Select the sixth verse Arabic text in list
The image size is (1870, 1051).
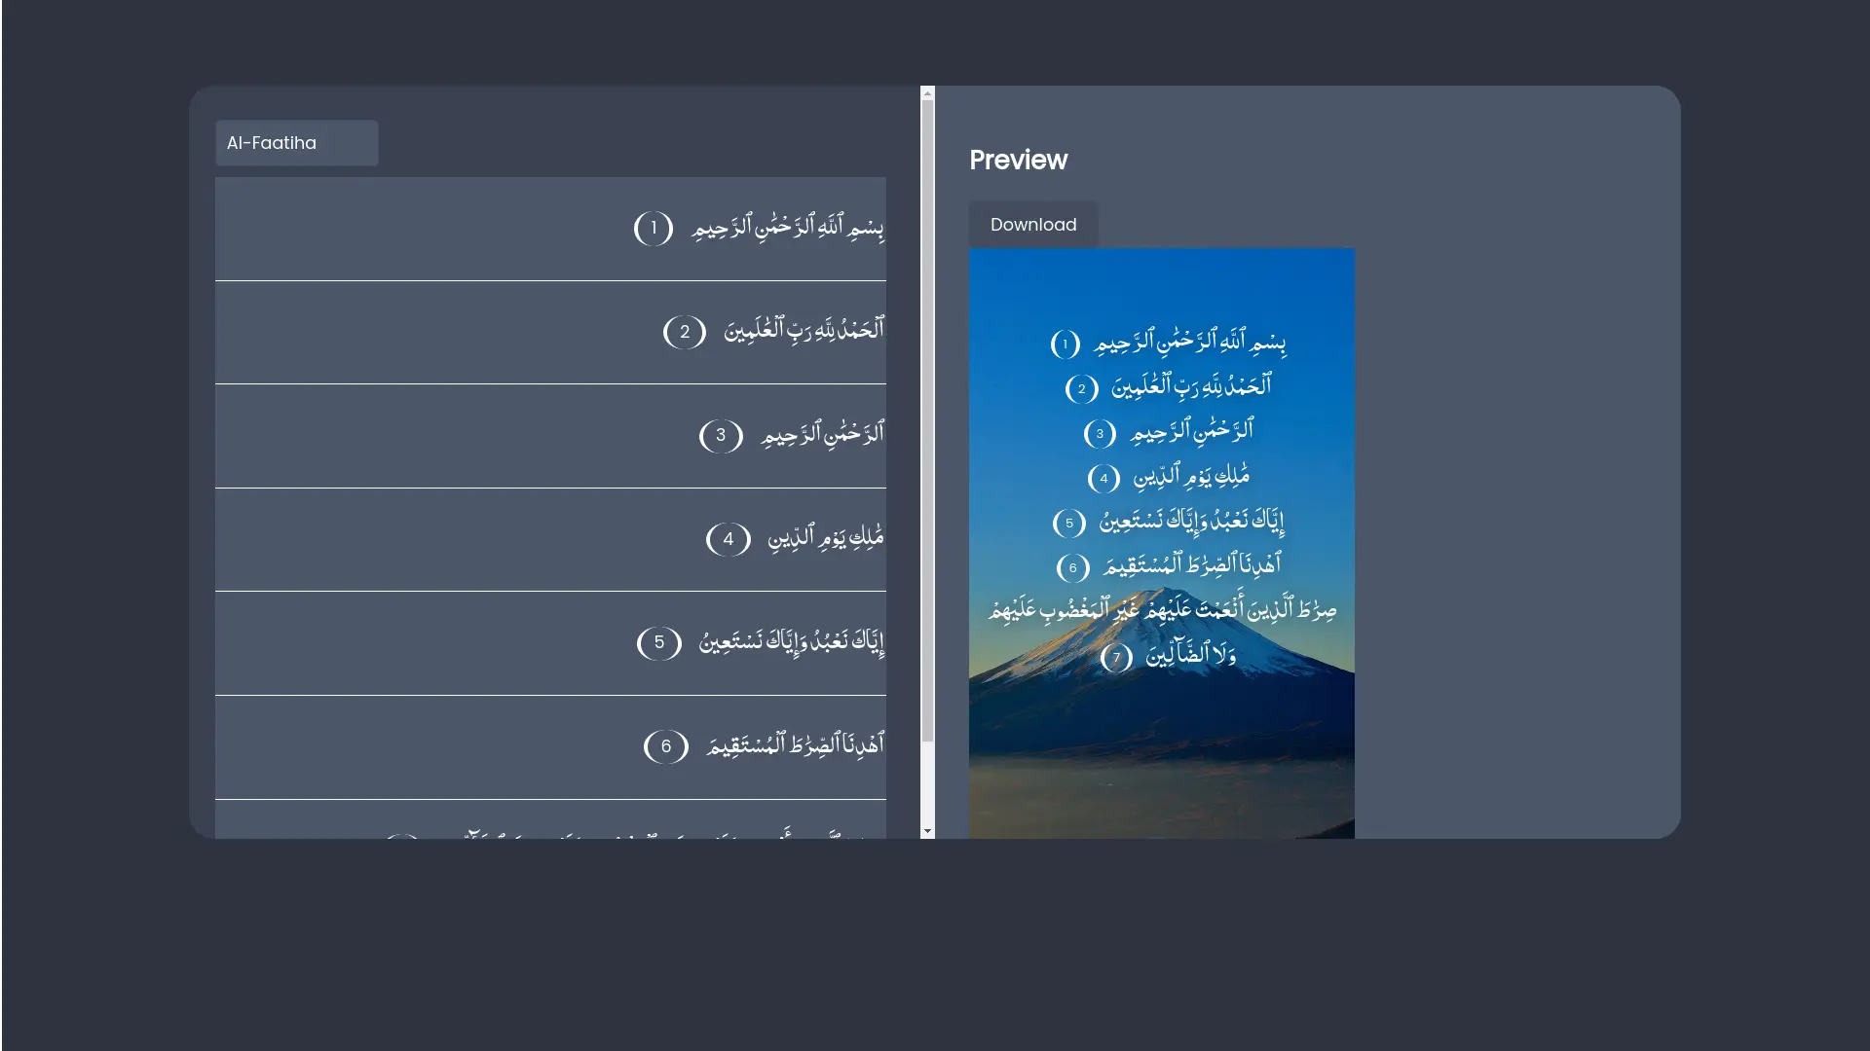coord(796,746)
